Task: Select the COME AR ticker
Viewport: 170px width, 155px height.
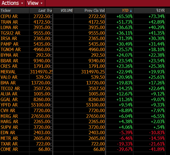Action: (x=9, y=149)
